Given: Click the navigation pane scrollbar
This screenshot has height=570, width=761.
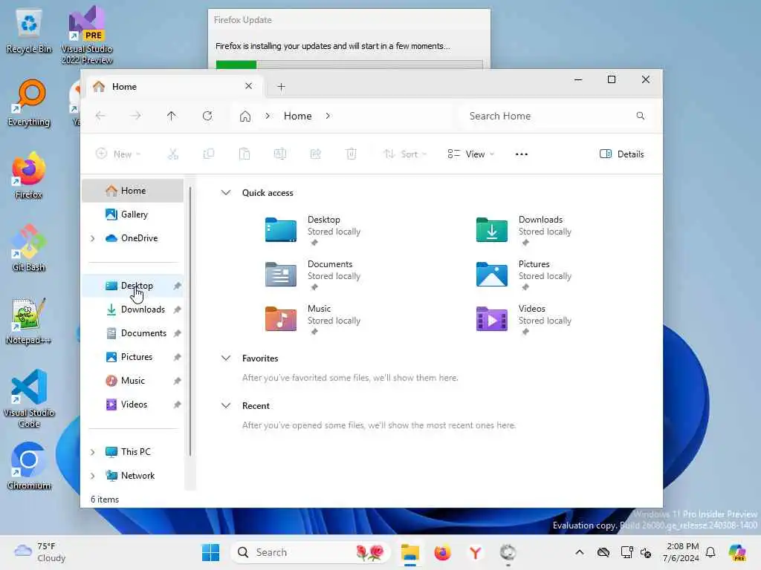Looking at the screenshot, I should 190,321.
